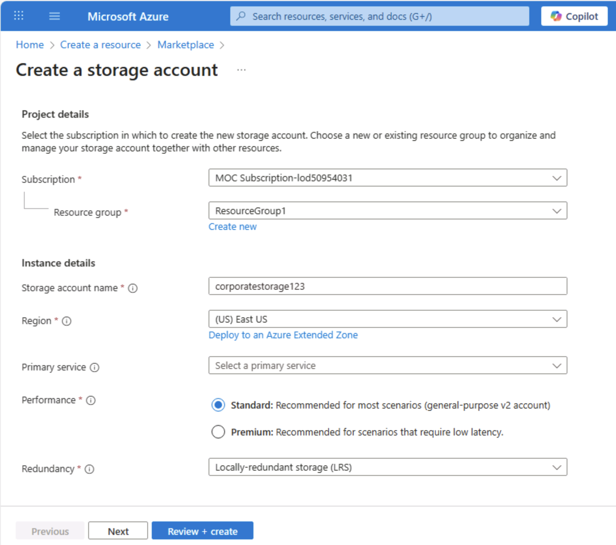View info about Primary service
Image resolution: width=616 pixels, height=545 pixels.
pyautogui.click(x=94, y=367)
